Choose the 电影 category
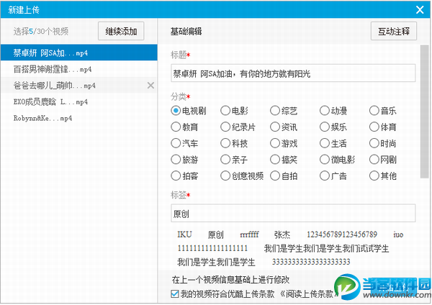The width and height of the screenshot is (432, 305). pyautogui.click(x=234, y=111)
